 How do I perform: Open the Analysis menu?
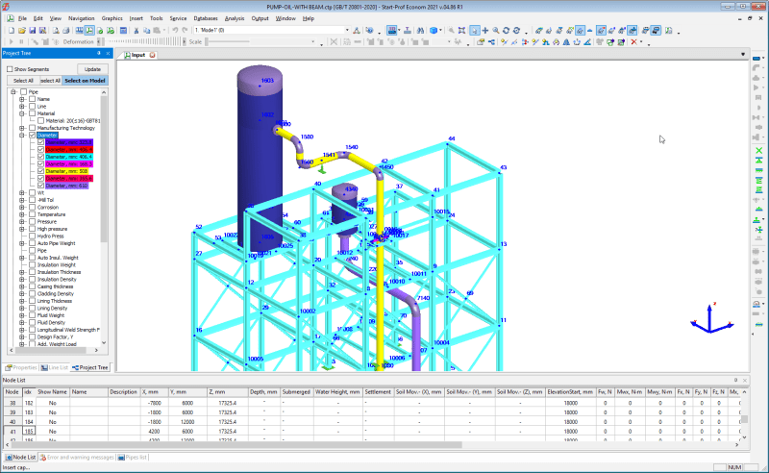pos(235,18)
